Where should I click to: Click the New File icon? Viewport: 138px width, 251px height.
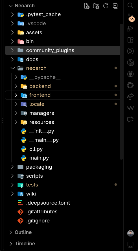point(87,6)
